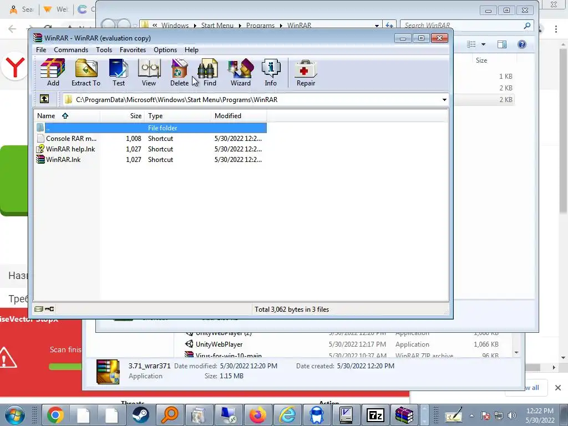Change view icon in Explorer toolbar
This screenshot has width=568, height=426.
pyautogui.click(x=471, y=44)
